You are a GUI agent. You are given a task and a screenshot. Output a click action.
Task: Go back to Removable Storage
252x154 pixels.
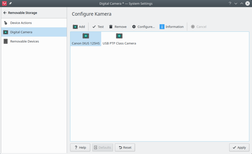coord(20,13)
